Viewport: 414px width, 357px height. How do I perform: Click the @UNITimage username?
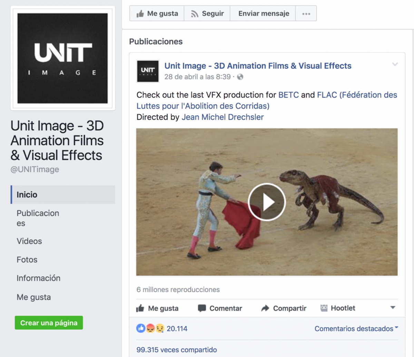click(35, 169)
